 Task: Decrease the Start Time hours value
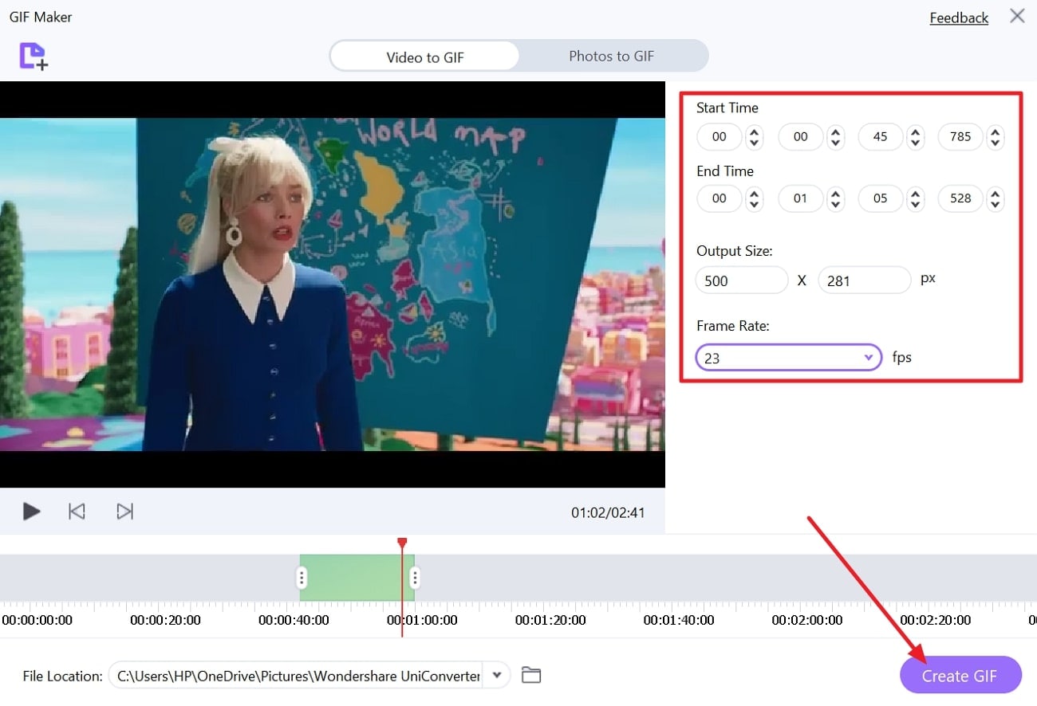pyautogui.click(x=754, y=143)
